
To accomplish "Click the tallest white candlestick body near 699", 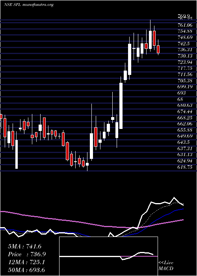I will click(121, 106).
